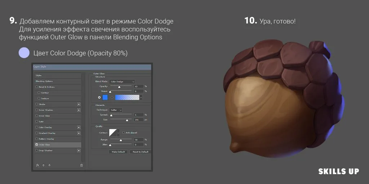Click the Size slider handle

(127, 120)
